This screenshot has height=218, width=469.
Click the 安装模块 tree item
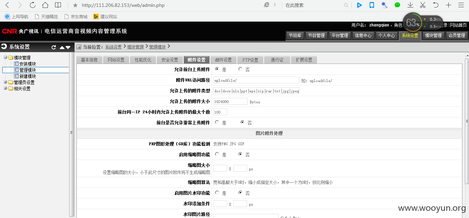click(28, 64)
